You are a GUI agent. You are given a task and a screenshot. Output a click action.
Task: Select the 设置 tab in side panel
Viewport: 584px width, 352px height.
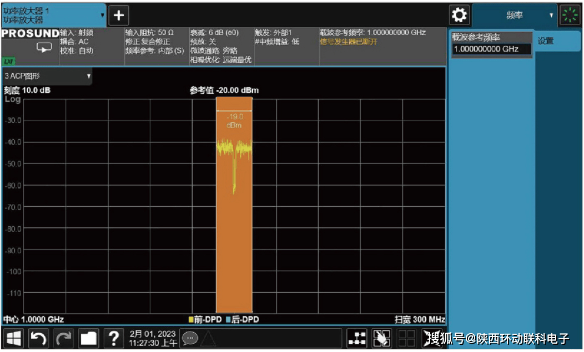(546, 41)
